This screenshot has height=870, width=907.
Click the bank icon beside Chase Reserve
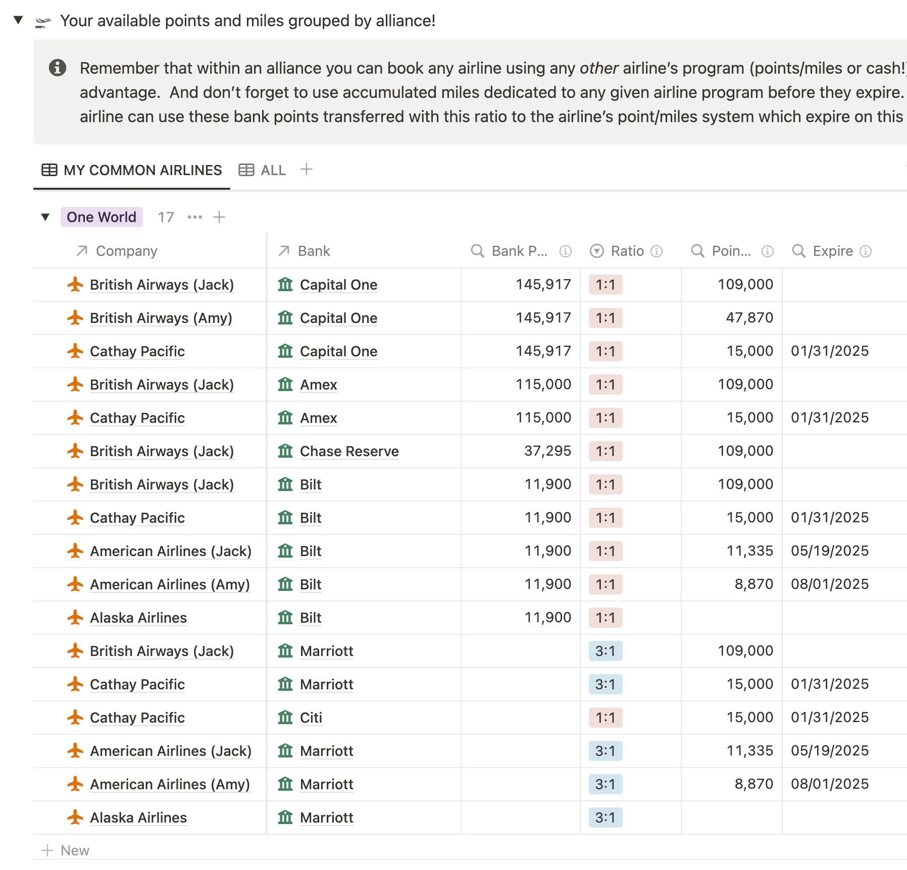click(285, 451)
